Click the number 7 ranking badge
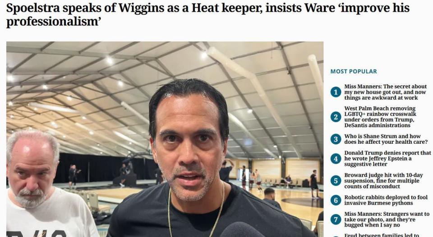The width and height of the screenshot is (433, 237). pyautogui.click(x=336, y=219)
